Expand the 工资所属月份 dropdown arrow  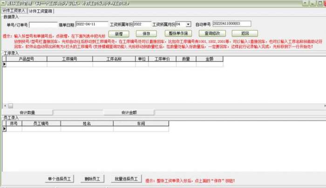188,24
